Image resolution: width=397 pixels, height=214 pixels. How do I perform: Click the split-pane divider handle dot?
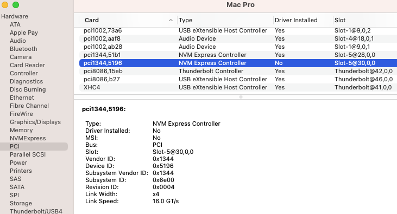tap(241, 97)
